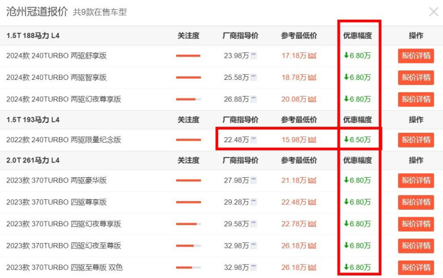Click calculator icon beside 23.98万 price
The image size is (443, 278).
[x=254, y=55]
